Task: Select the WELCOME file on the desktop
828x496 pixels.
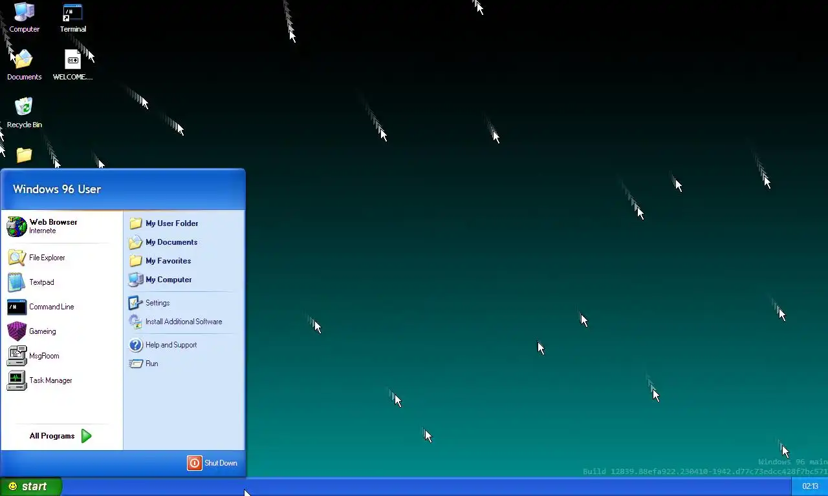Action: (72, 65)
